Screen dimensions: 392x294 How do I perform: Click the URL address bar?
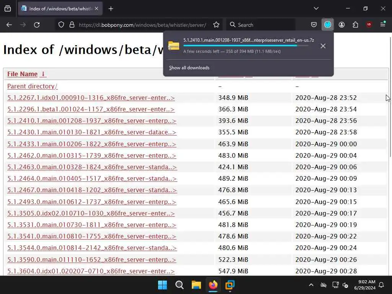(x=142, y=25)
